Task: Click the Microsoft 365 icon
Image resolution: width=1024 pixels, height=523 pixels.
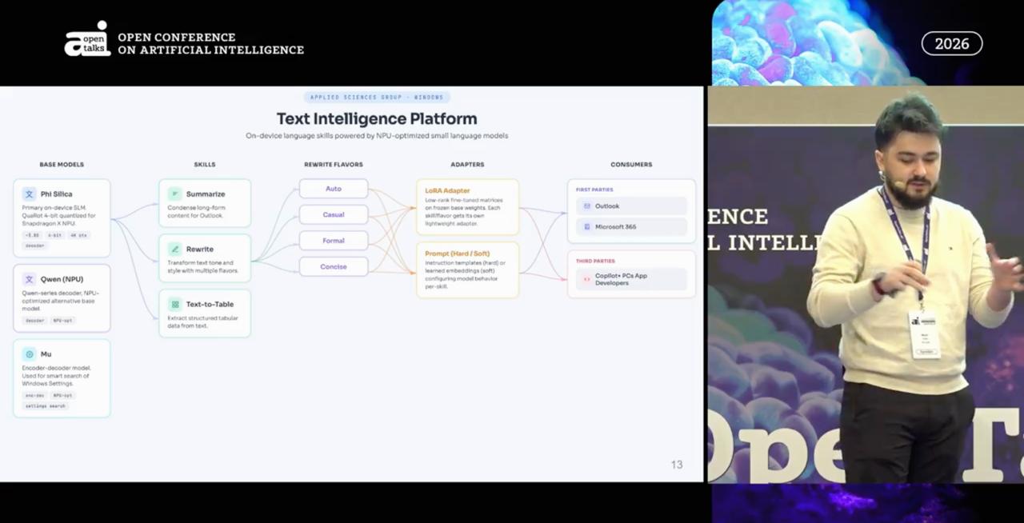Action: [587, 227]
